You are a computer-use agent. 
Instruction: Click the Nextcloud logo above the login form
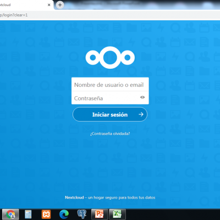pos(110,57)
